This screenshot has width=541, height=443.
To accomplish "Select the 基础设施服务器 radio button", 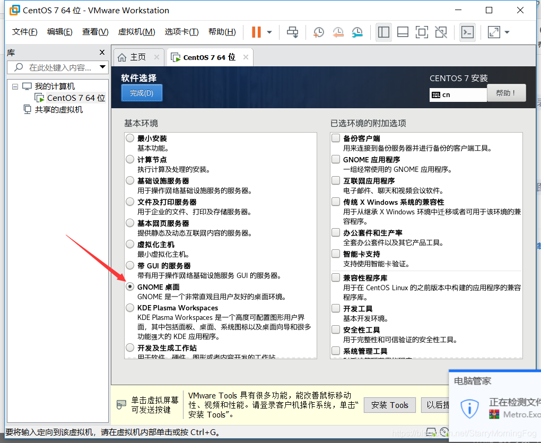I will 130,180.
